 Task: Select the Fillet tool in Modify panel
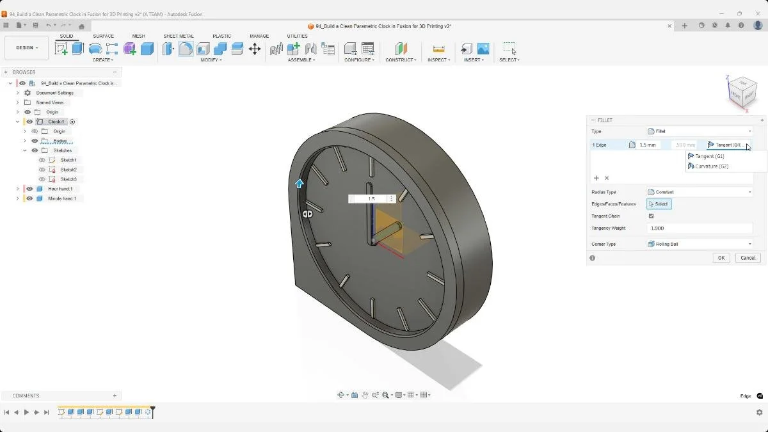[x=186, y=49]
